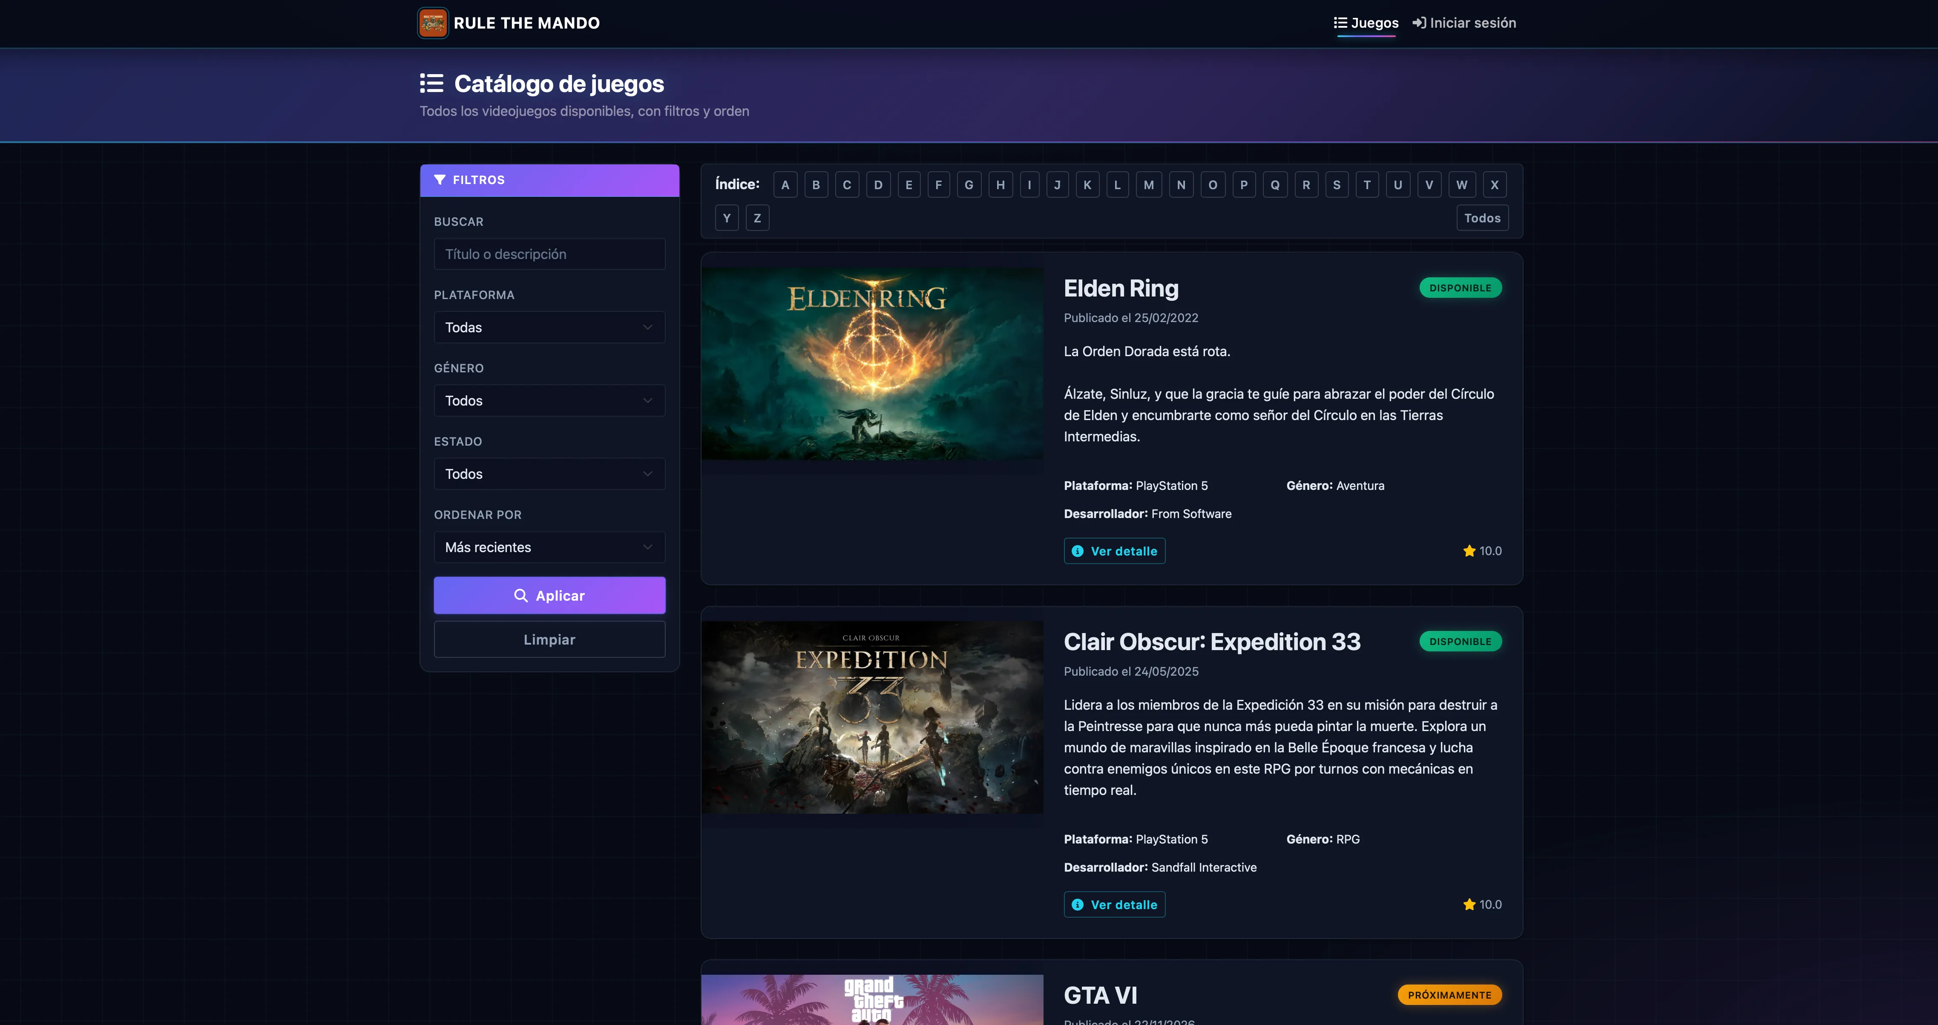
Task: Filter index by letter C
Action: point(847,185)
